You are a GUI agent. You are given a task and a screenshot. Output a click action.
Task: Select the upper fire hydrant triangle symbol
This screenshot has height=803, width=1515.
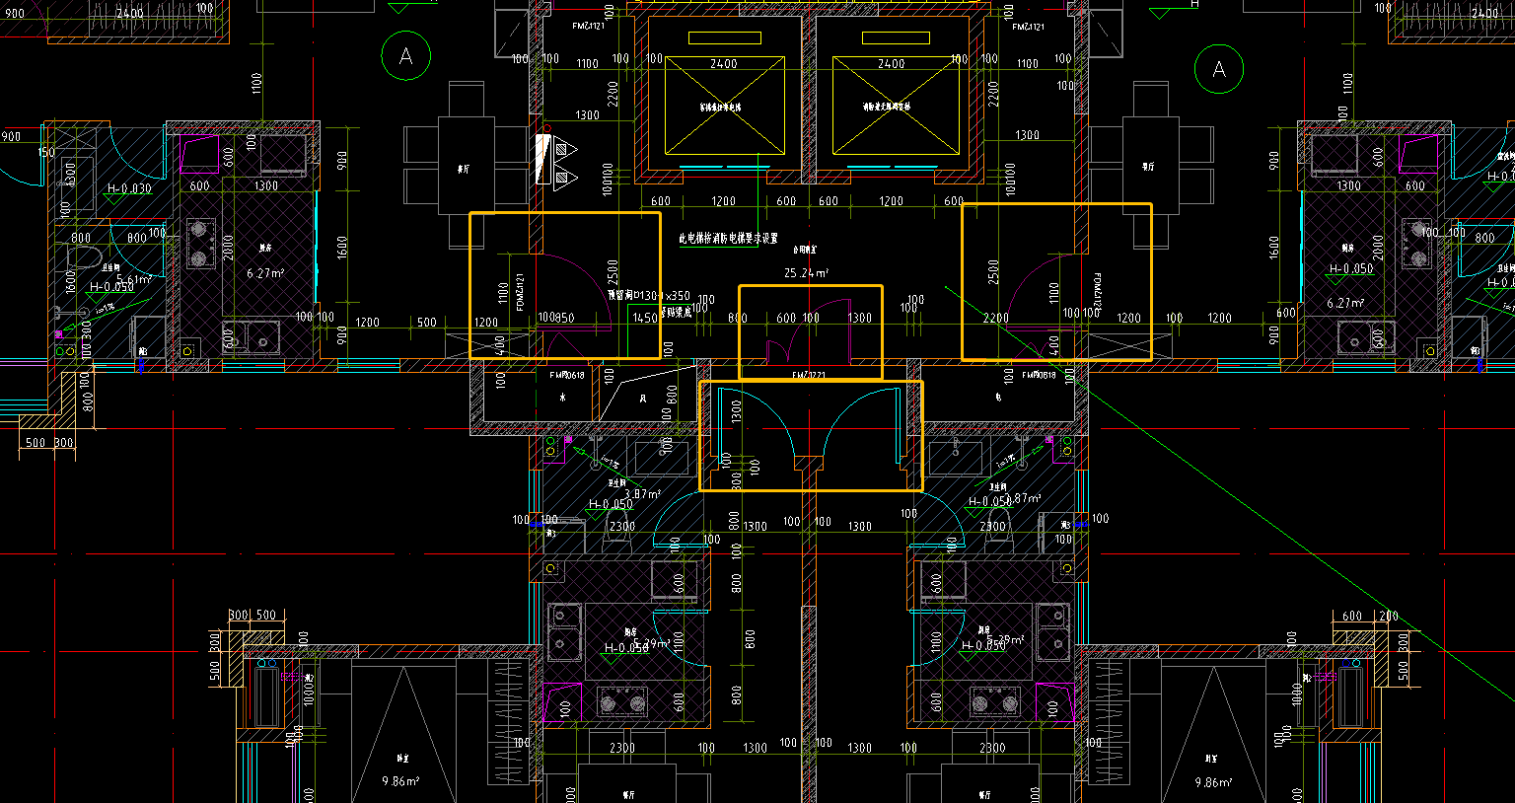coord(563,149)
